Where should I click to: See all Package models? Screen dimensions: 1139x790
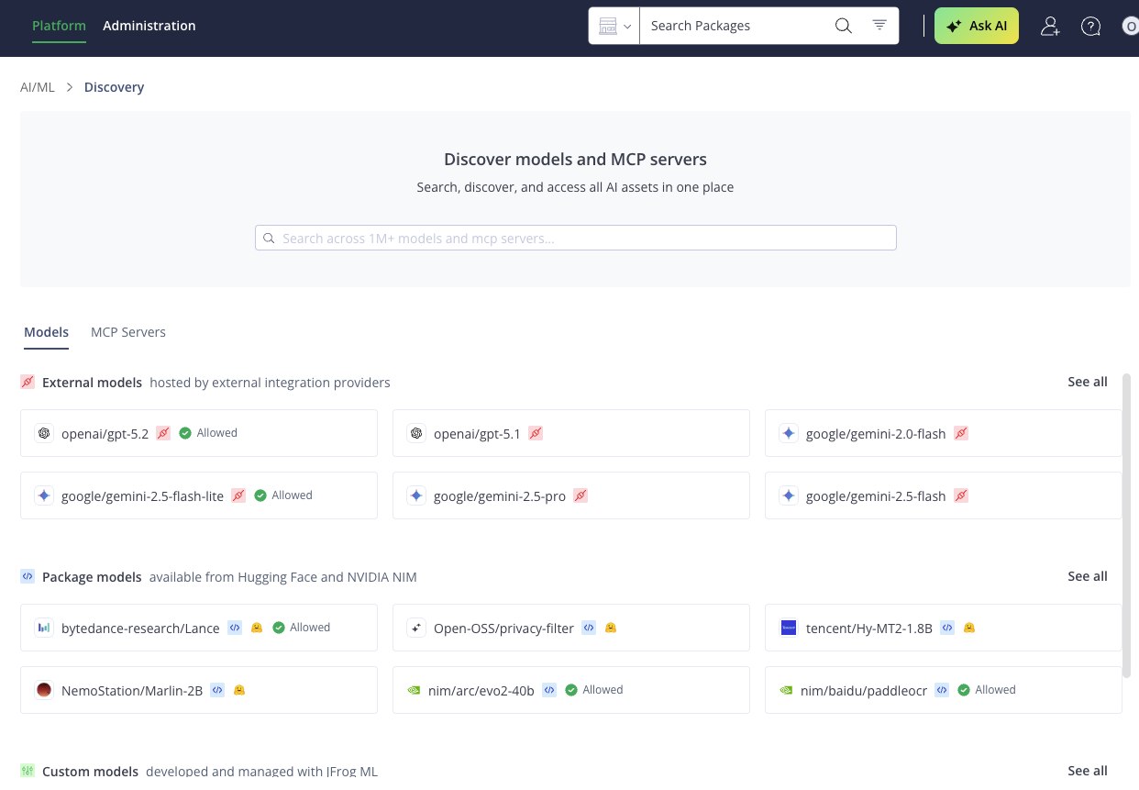[1088, 576]
